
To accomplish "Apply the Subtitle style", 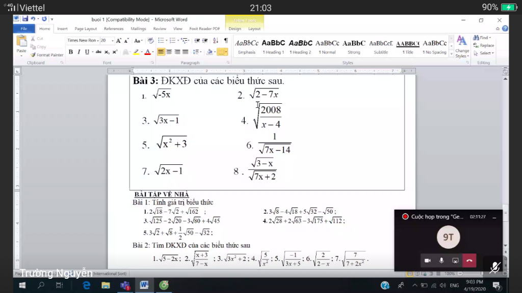I will [381, 46].
